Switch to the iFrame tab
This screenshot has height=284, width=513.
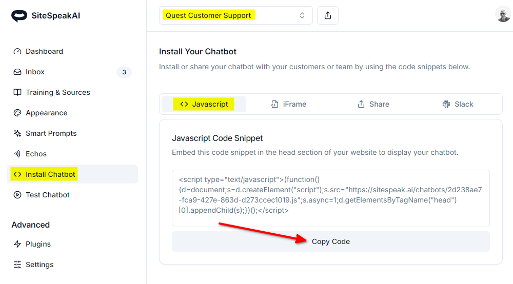pyautogui.click(x=289, y=104)
